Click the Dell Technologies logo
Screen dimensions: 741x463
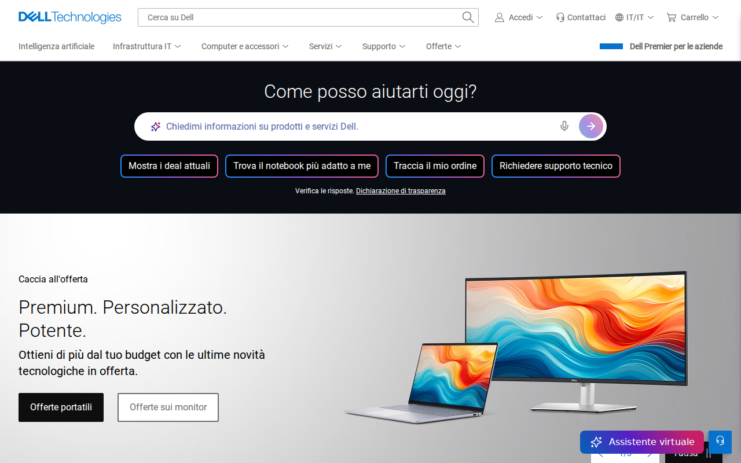pos(70,17)
